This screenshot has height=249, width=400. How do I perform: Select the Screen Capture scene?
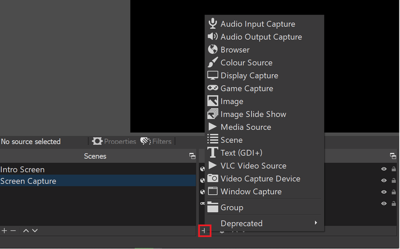tap(98, 181)
